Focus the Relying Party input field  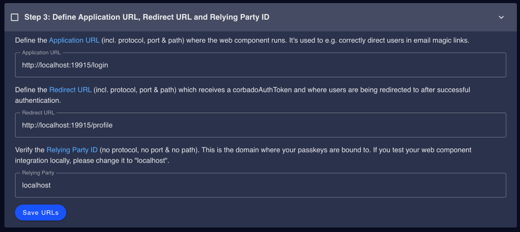(x=260, y=185)
